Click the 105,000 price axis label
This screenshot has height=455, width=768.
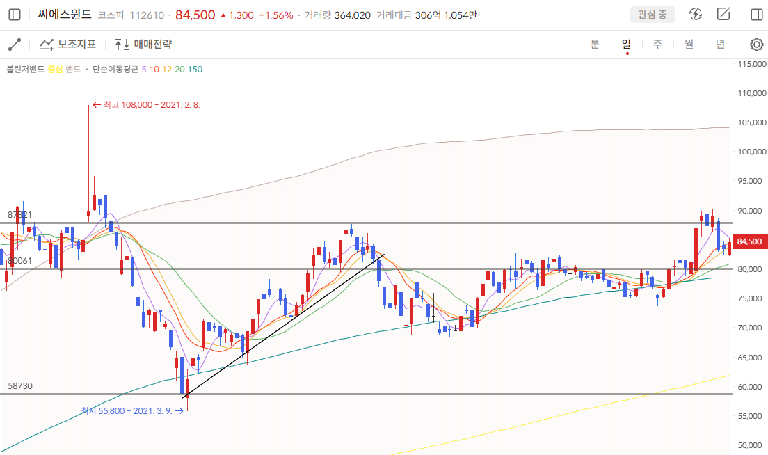click(752, 122)
